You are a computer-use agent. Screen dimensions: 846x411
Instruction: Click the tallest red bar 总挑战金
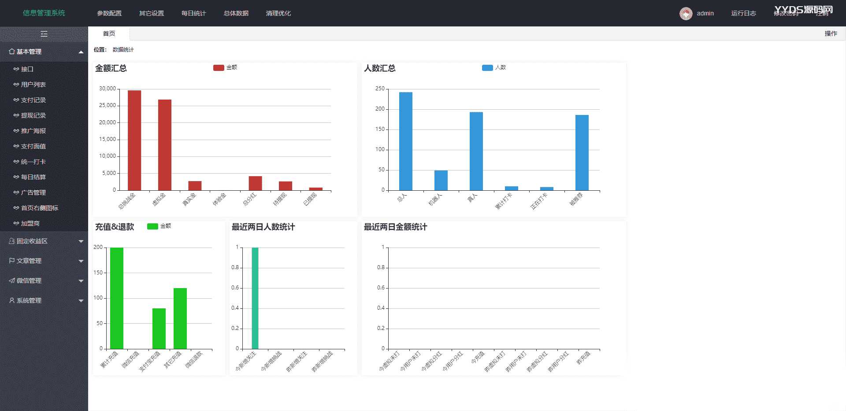[134, 140]
